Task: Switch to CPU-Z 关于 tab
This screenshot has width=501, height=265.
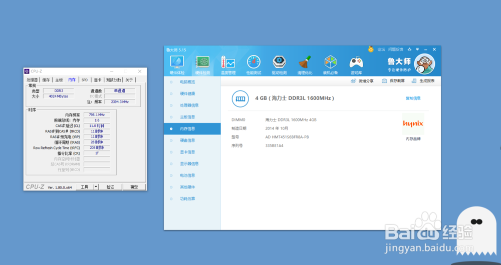Action: point(129,80)
